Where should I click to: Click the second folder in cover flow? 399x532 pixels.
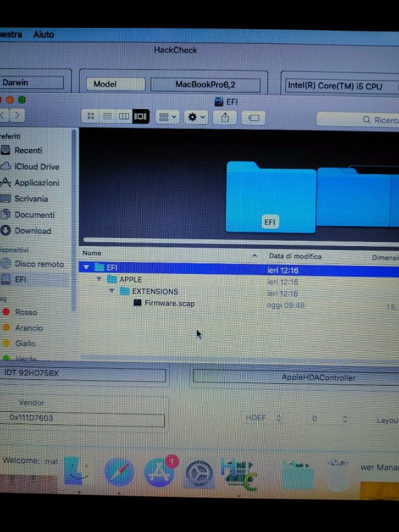tap(353, 197)
